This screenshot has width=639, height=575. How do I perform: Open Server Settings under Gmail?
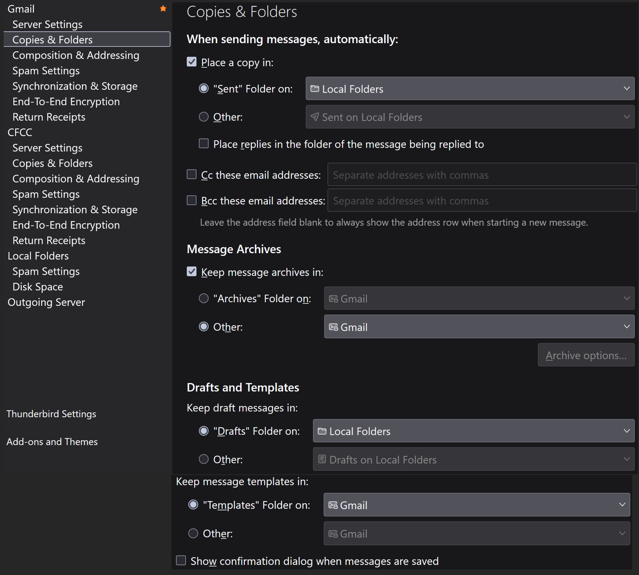[47, 24]
